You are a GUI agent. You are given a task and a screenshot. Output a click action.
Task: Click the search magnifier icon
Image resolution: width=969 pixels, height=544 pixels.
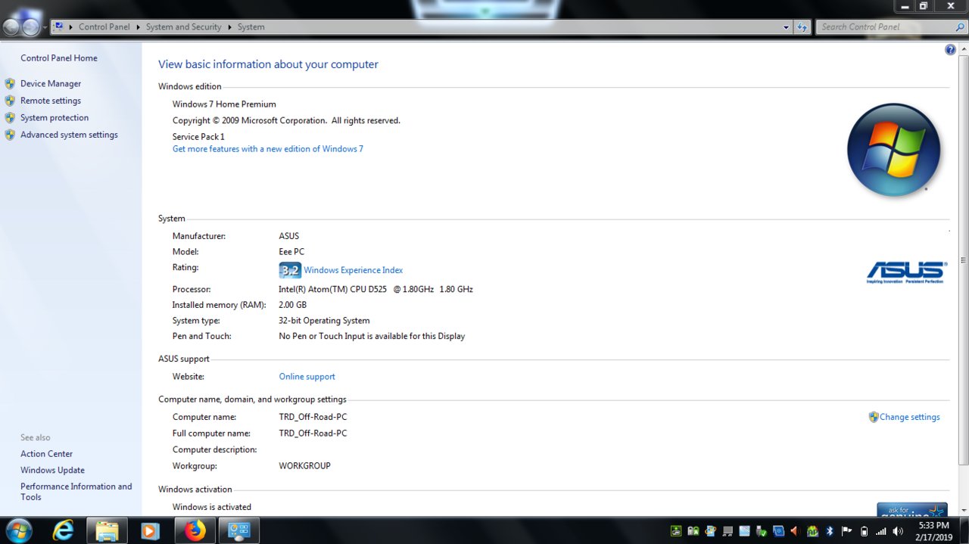960,27
